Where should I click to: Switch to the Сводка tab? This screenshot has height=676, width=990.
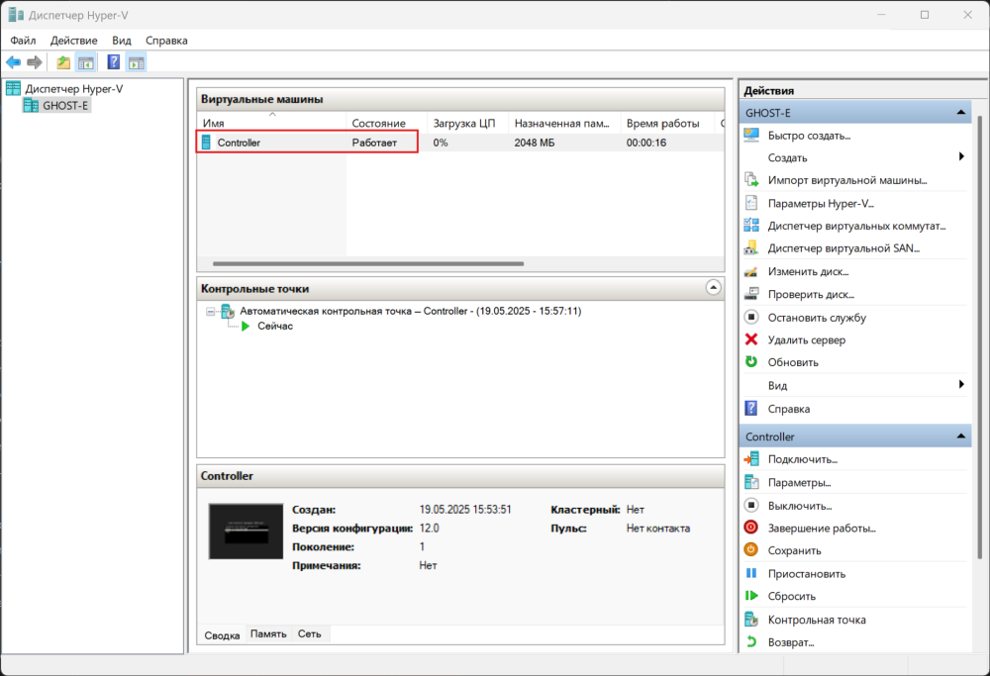(222, 635)
